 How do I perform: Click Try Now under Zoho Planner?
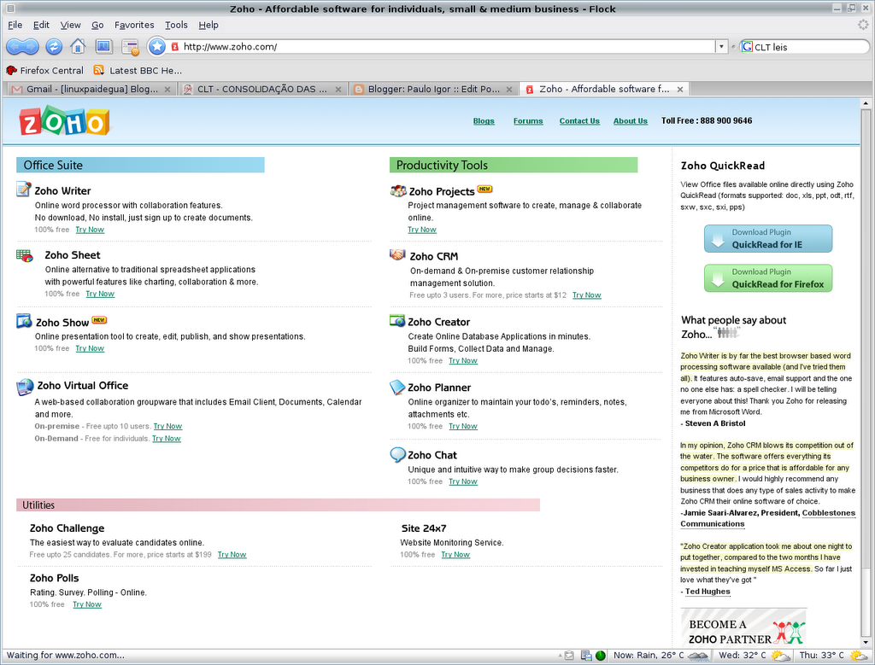[463, 427]
